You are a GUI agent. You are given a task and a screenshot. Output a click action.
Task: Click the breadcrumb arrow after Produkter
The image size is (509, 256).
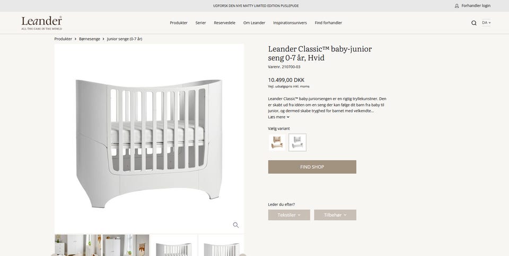coord(75,39)
